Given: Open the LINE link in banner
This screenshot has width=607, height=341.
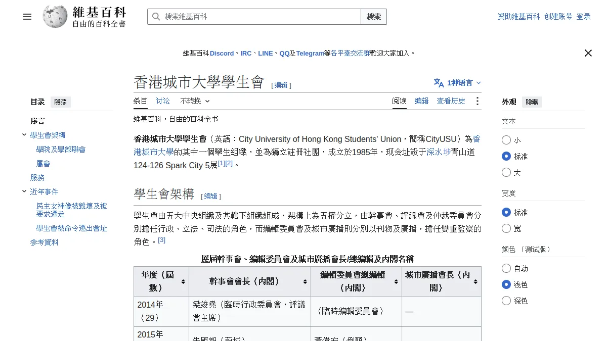Looking at the screenshot, I should [265, 53].
